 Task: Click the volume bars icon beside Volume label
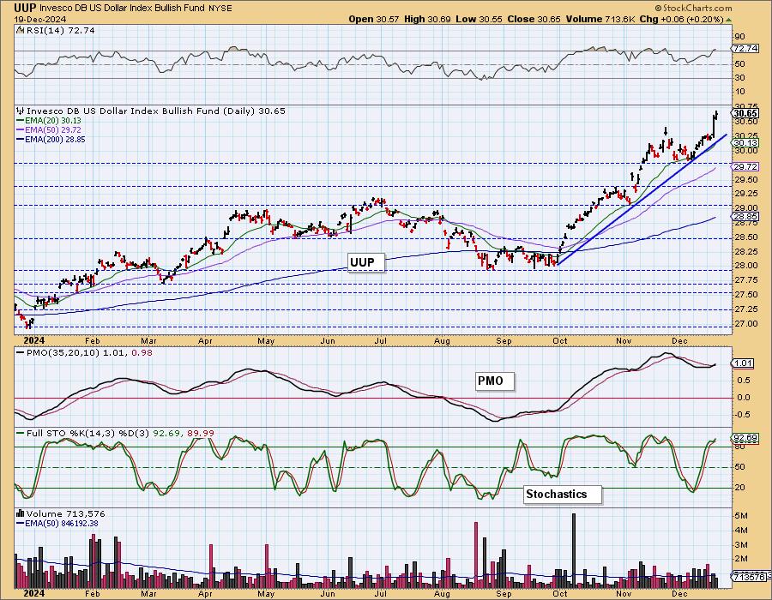(x=21, y=514)
